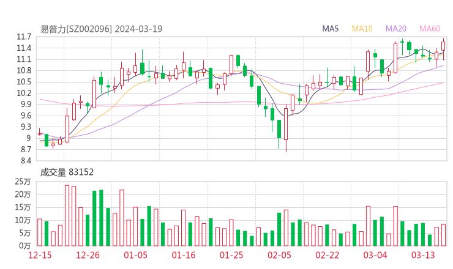Click the 9.3 price axis value

point(26,127)
